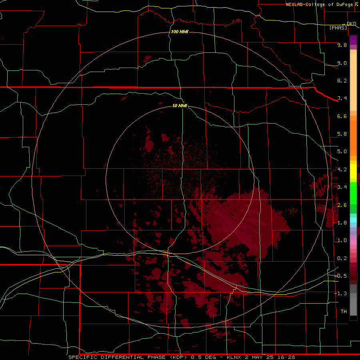Click the [PHAS] label above the color scale
The height and width of the screenshot is (360, 360).
(338, 28)
